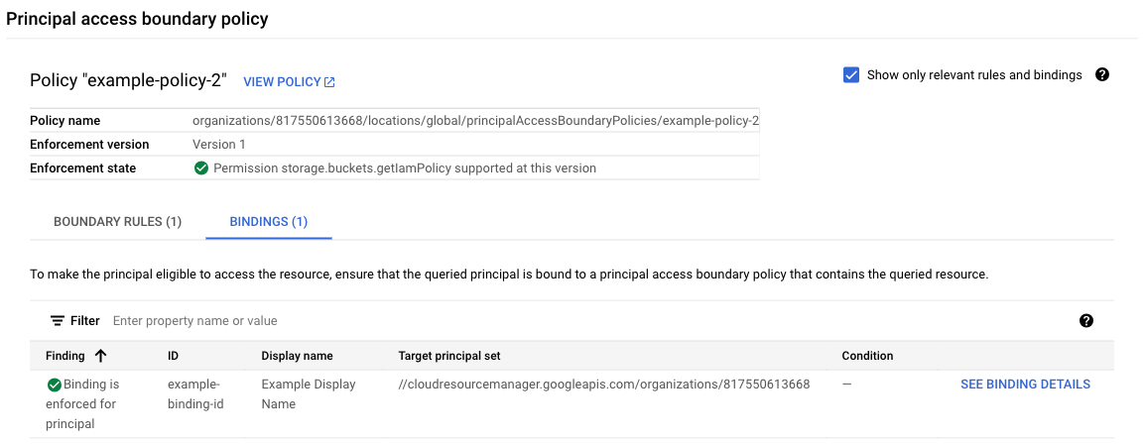Switch to the BOUNDARY RULES (1) tab
Image resolution: width=1145 pixels, height=444 pixels.
coord(117,222)
